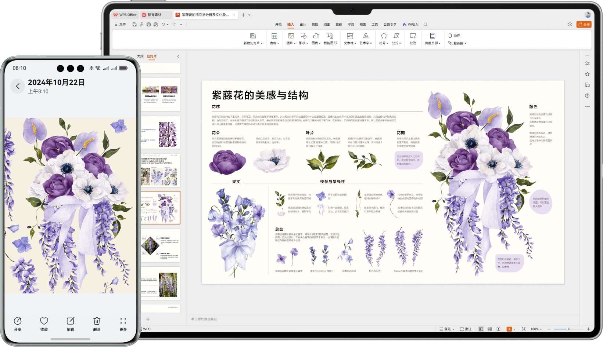Viewport: 603px width, 347px height.
Task: Insert a comment with 批注 ribbon icon
Action: tap(413, 38)
